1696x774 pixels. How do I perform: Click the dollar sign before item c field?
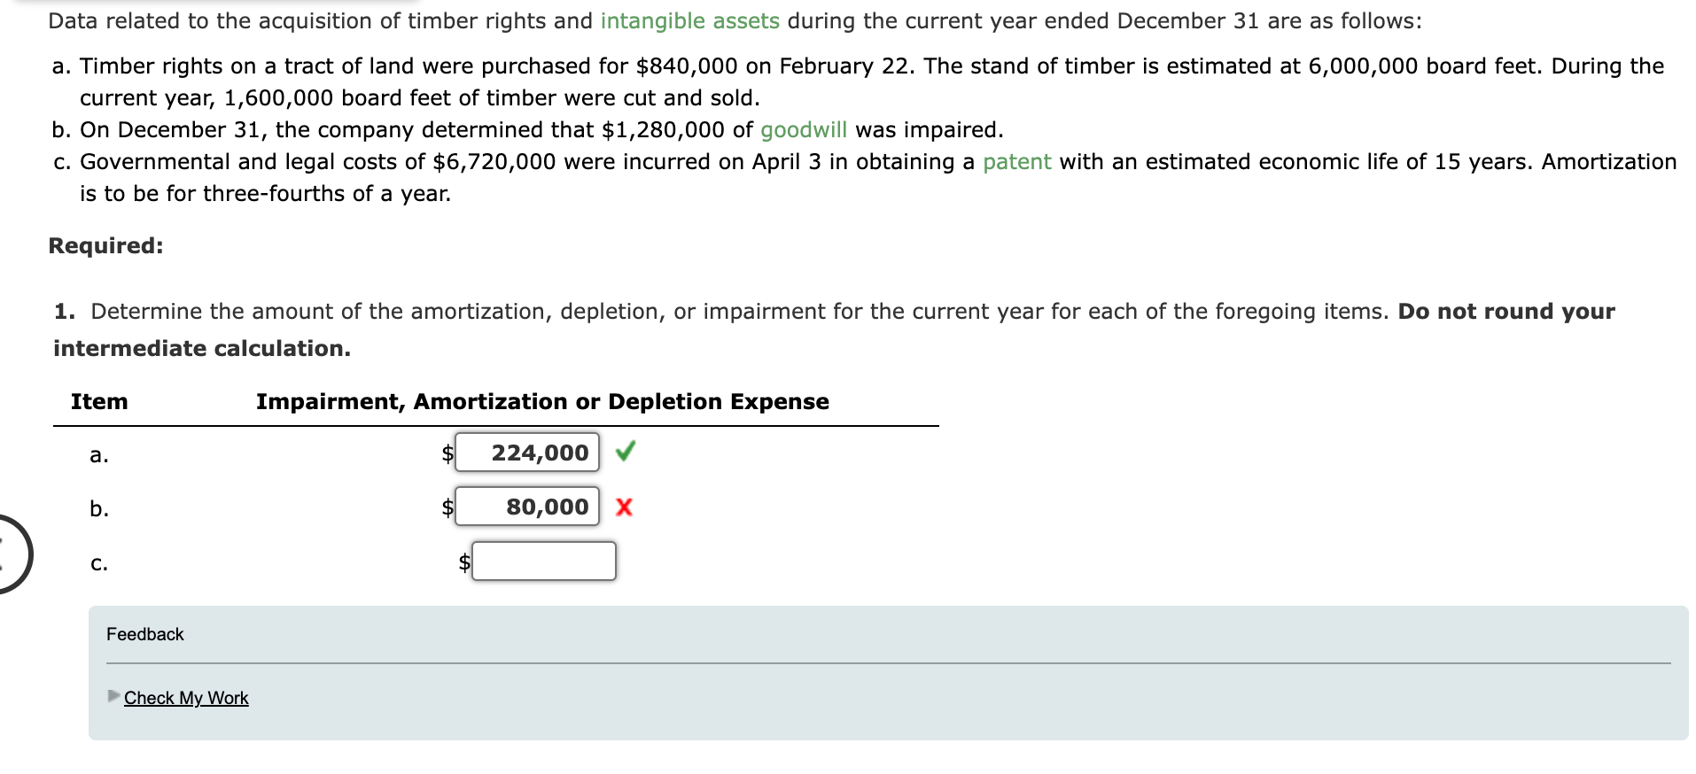(464, 562)
